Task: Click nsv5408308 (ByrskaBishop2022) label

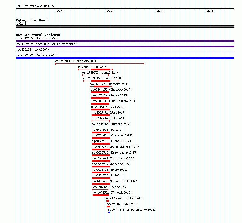Action: pyautogui.click(x=132, y=210)
